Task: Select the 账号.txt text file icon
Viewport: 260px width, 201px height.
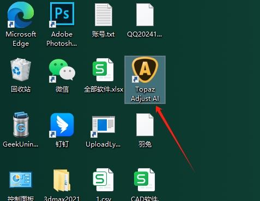Action: click(x=103, y=15)
